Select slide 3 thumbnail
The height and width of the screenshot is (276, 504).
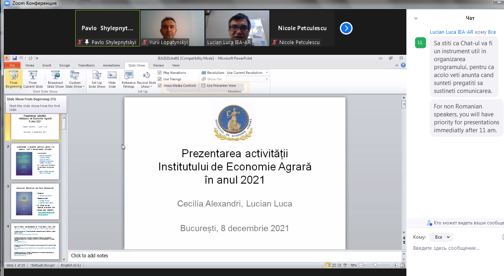35,201
